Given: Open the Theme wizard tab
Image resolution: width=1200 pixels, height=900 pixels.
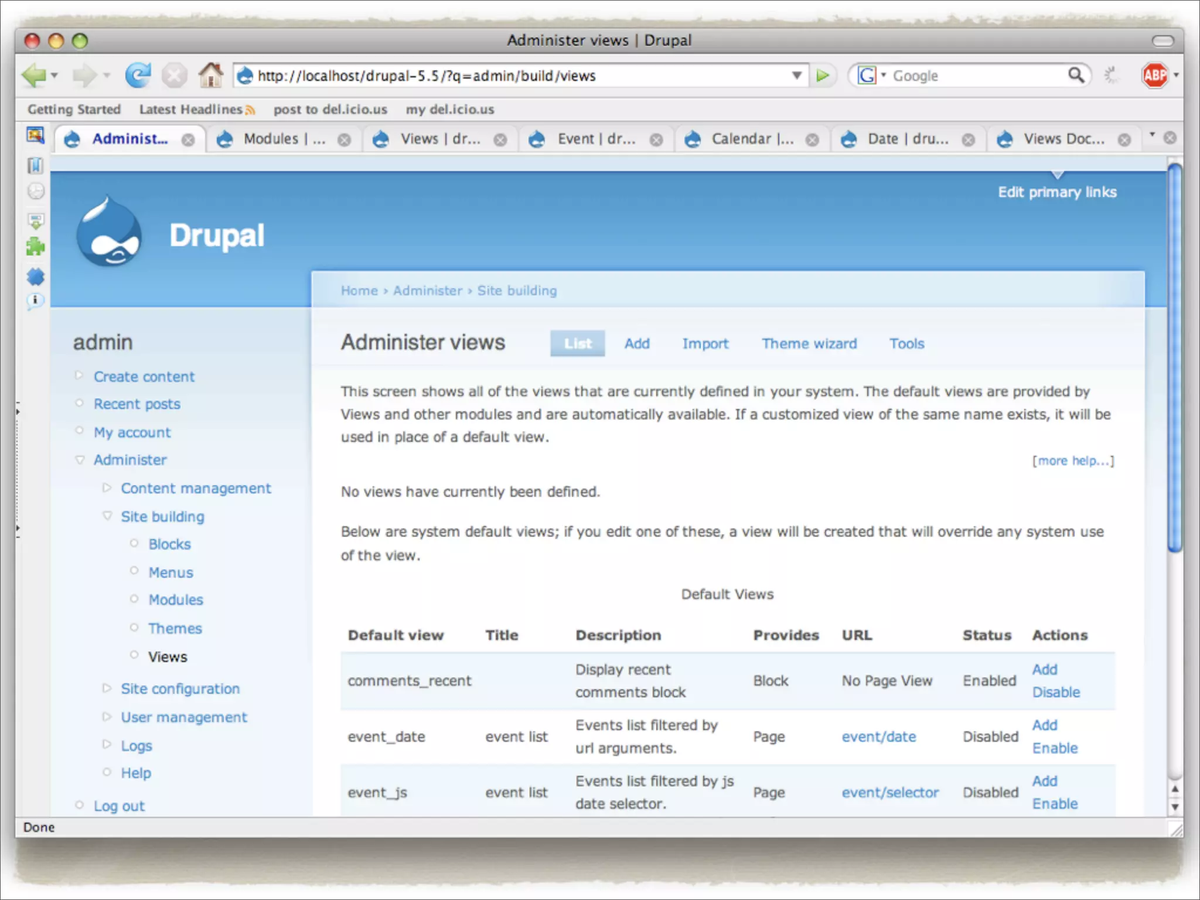Looking at the screenshot, I should [809, 343].
